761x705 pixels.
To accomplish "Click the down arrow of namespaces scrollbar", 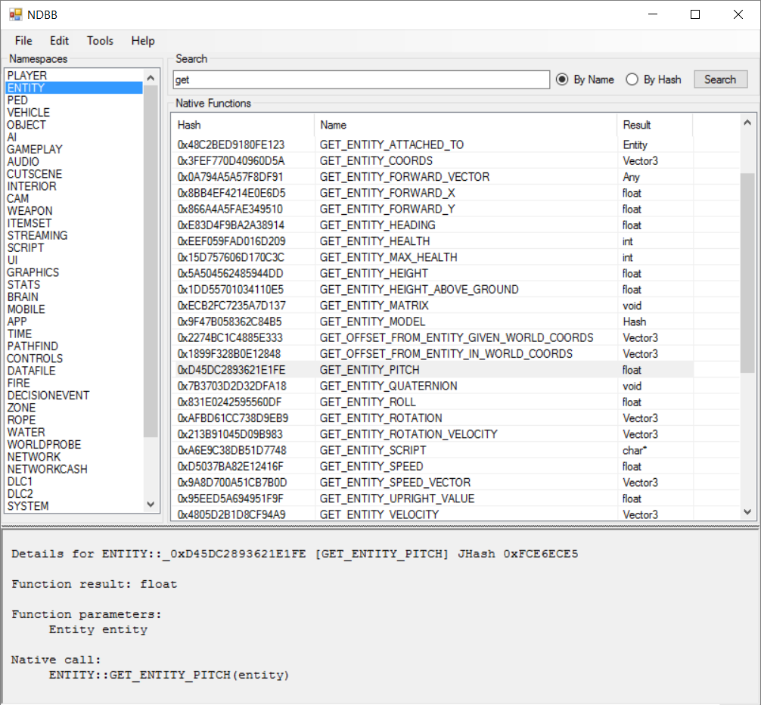I will pos(151,504).
